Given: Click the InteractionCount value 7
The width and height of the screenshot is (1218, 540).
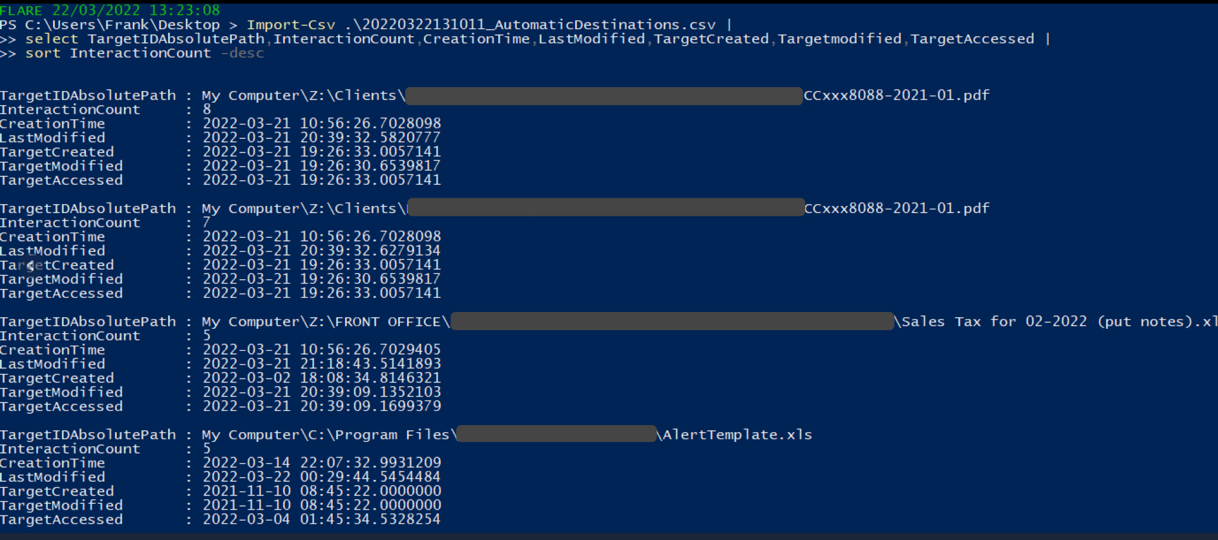Looking at the screenshot, I should [207, 222].
